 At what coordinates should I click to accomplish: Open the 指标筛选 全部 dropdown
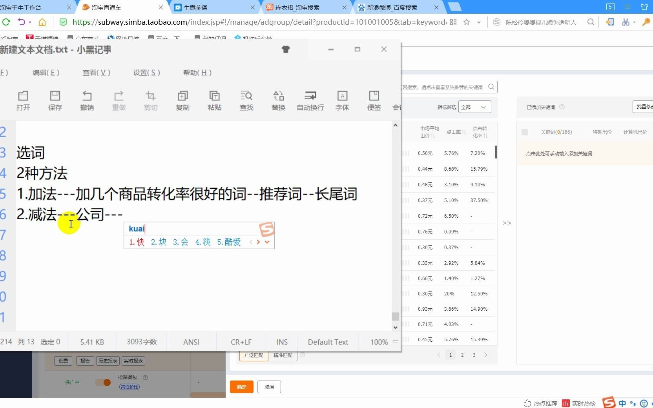(474, 107)
